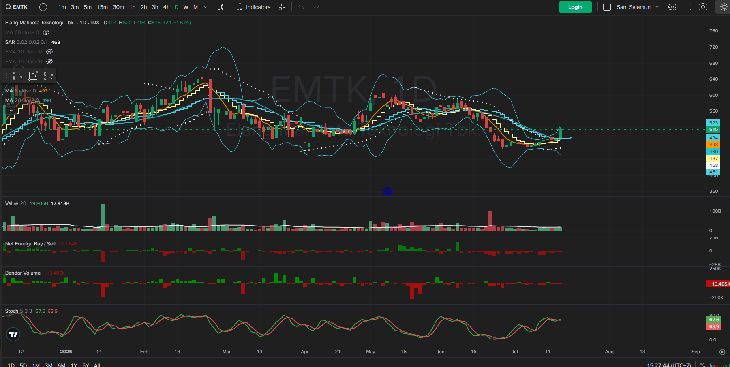Open the EMTK symbol search

coord(17,7)
